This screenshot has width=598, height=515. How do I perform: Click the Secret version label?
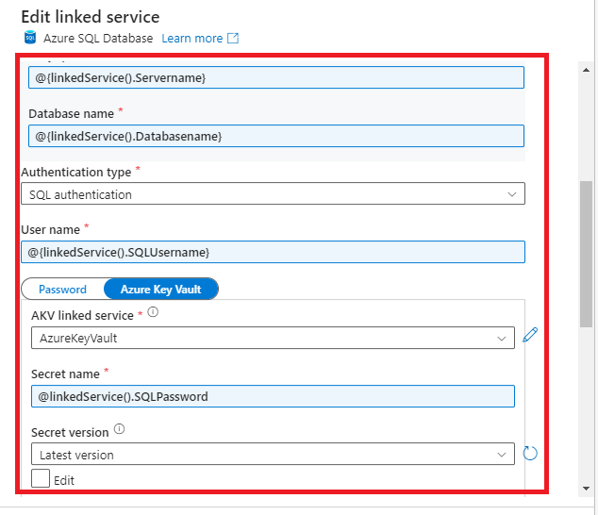click(70, 433)
